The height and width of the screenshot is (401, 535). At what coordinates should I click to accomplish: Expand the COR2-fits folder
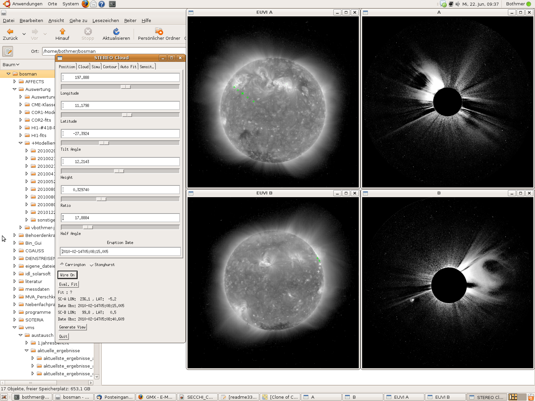(20, 120)
